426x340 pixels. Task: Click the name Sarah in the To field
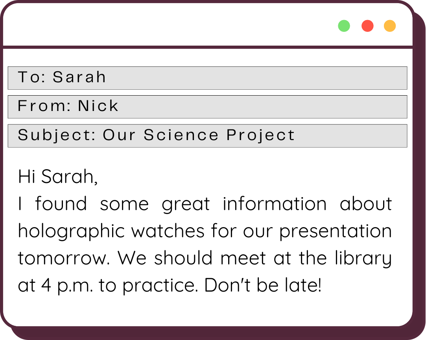tap(79, 78)
